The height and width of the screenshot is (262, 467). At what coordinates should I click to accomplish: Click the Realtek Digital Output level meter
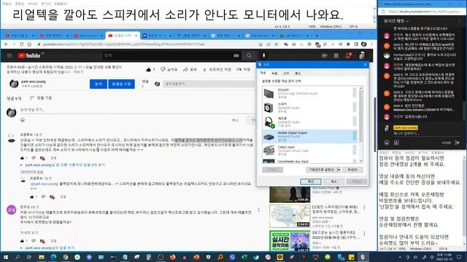click(x=355, y=136)
